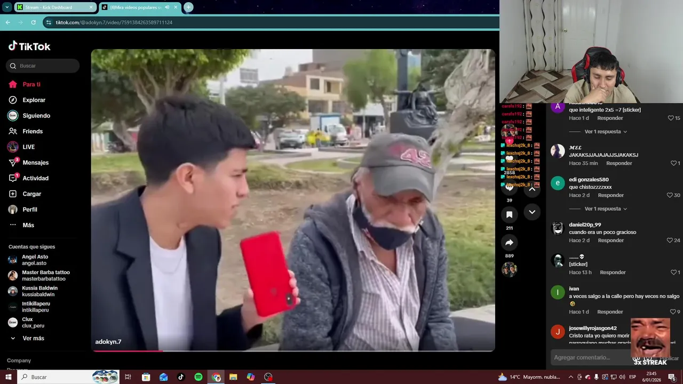
Task: Click Responder on the sticker comment
Action: pos(613,273)
